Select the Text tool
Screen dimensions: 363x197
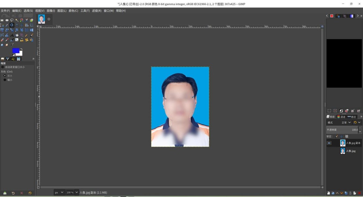tap(11, 35)
